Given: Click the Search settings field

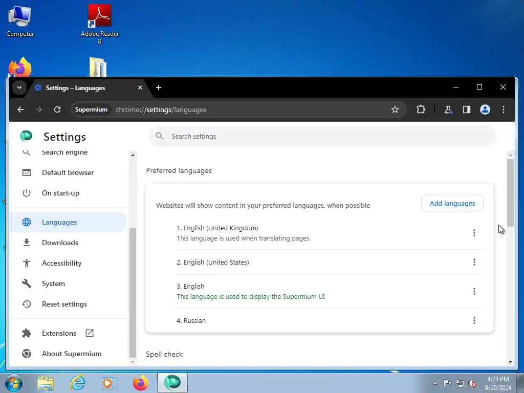Looking at the screenshot, I should [x=322, y=136].
